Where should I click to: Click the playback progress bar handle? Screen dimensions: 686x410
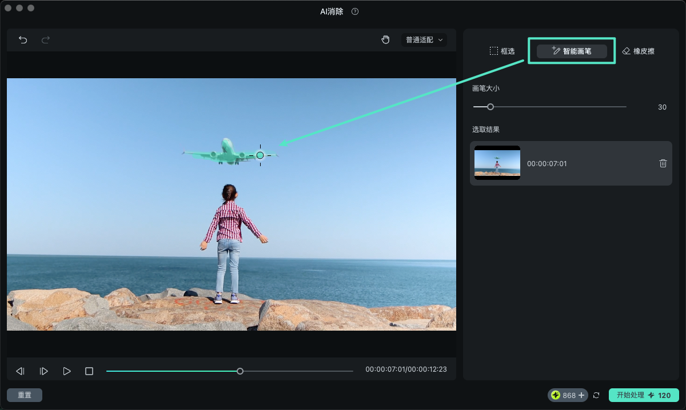(x=240, y=371)
